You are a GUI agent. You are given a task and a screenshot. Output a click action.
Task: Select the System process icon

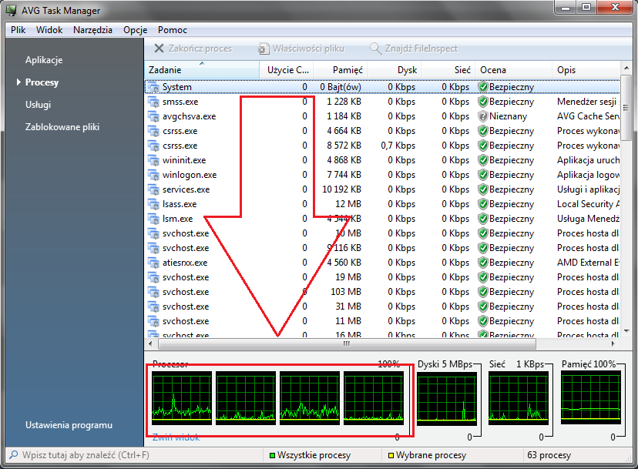pos(153,87)
